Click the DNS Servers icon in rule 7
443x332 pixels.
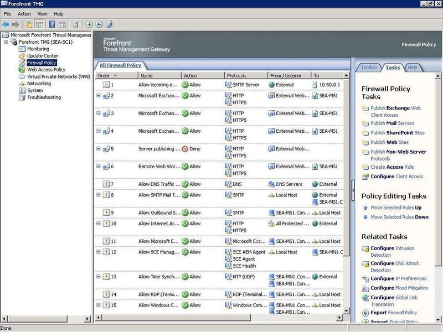[x=271, y=184]
